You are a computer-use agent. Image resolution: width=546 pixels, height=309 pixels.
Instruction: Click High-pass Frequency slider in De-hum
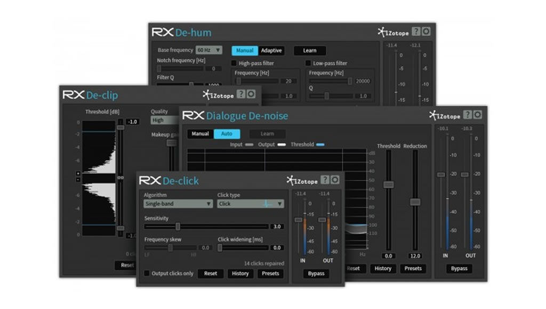238,81
